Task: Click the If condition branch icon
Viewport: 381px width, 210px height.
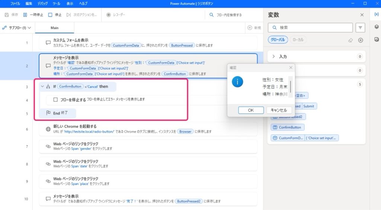Action: coord(48,87)
